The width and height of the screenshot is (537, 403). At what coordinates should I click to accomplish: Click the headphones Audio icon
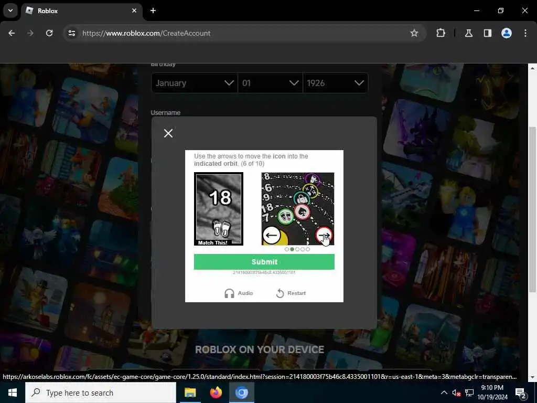tap(229, 293)
